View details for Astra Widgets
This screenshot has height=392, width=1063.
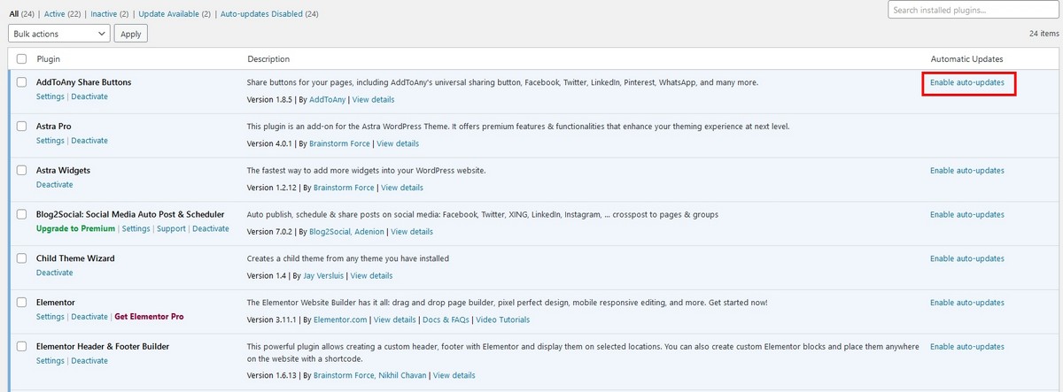click(402, 188)
